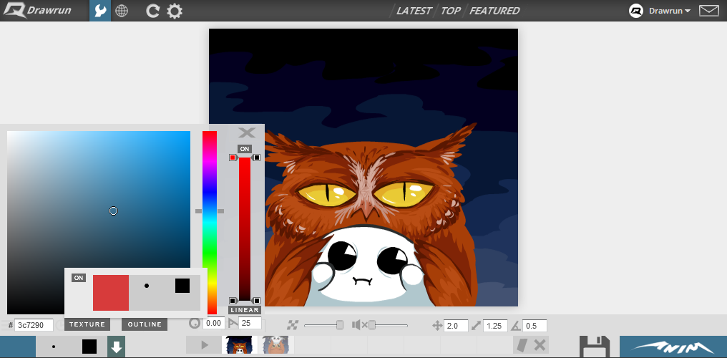This screenshot has width=727, height=358.
Task: Expand the Drawrun account dropdown
Action: tap(670, 11)
